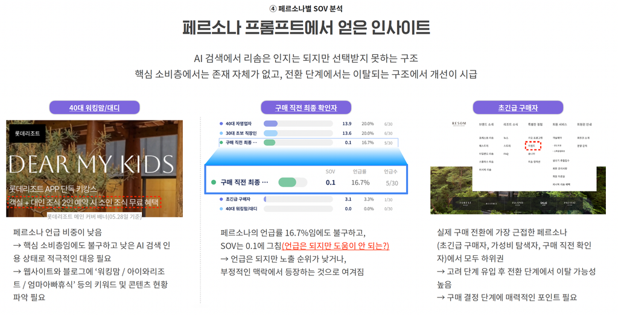Click the 구매 결정 단계에 매력적인 포인트 필요 line
The width and height of the screenshot is (618, 315).
(507, 297)
